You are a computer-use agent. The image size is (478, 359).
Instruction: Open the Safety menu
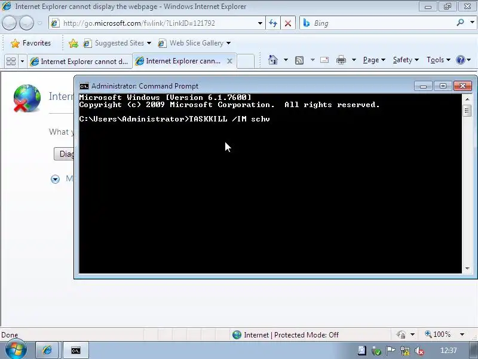pos(406,60)
